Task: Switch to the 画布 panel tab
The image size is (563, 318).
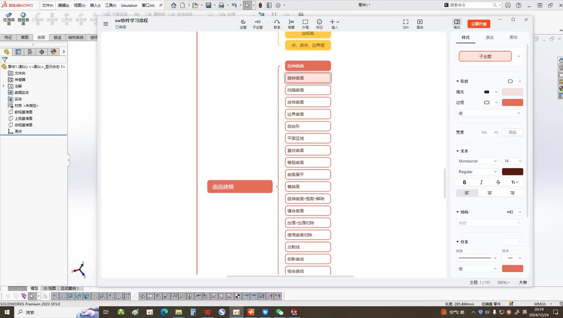Action: (514, 38)
